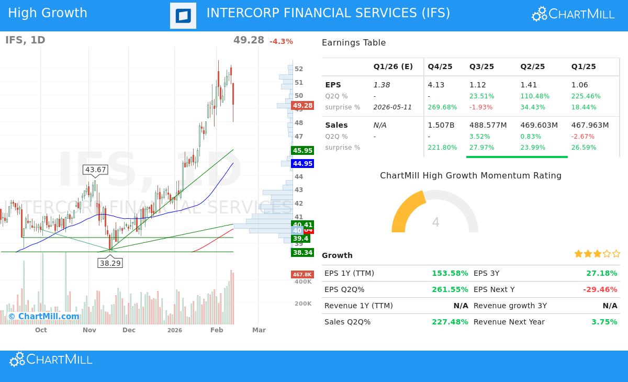The height and width of the screenshot is (382, 628).
Task: Click the 38.29 low annotation on chart
Action: (110, 263)
